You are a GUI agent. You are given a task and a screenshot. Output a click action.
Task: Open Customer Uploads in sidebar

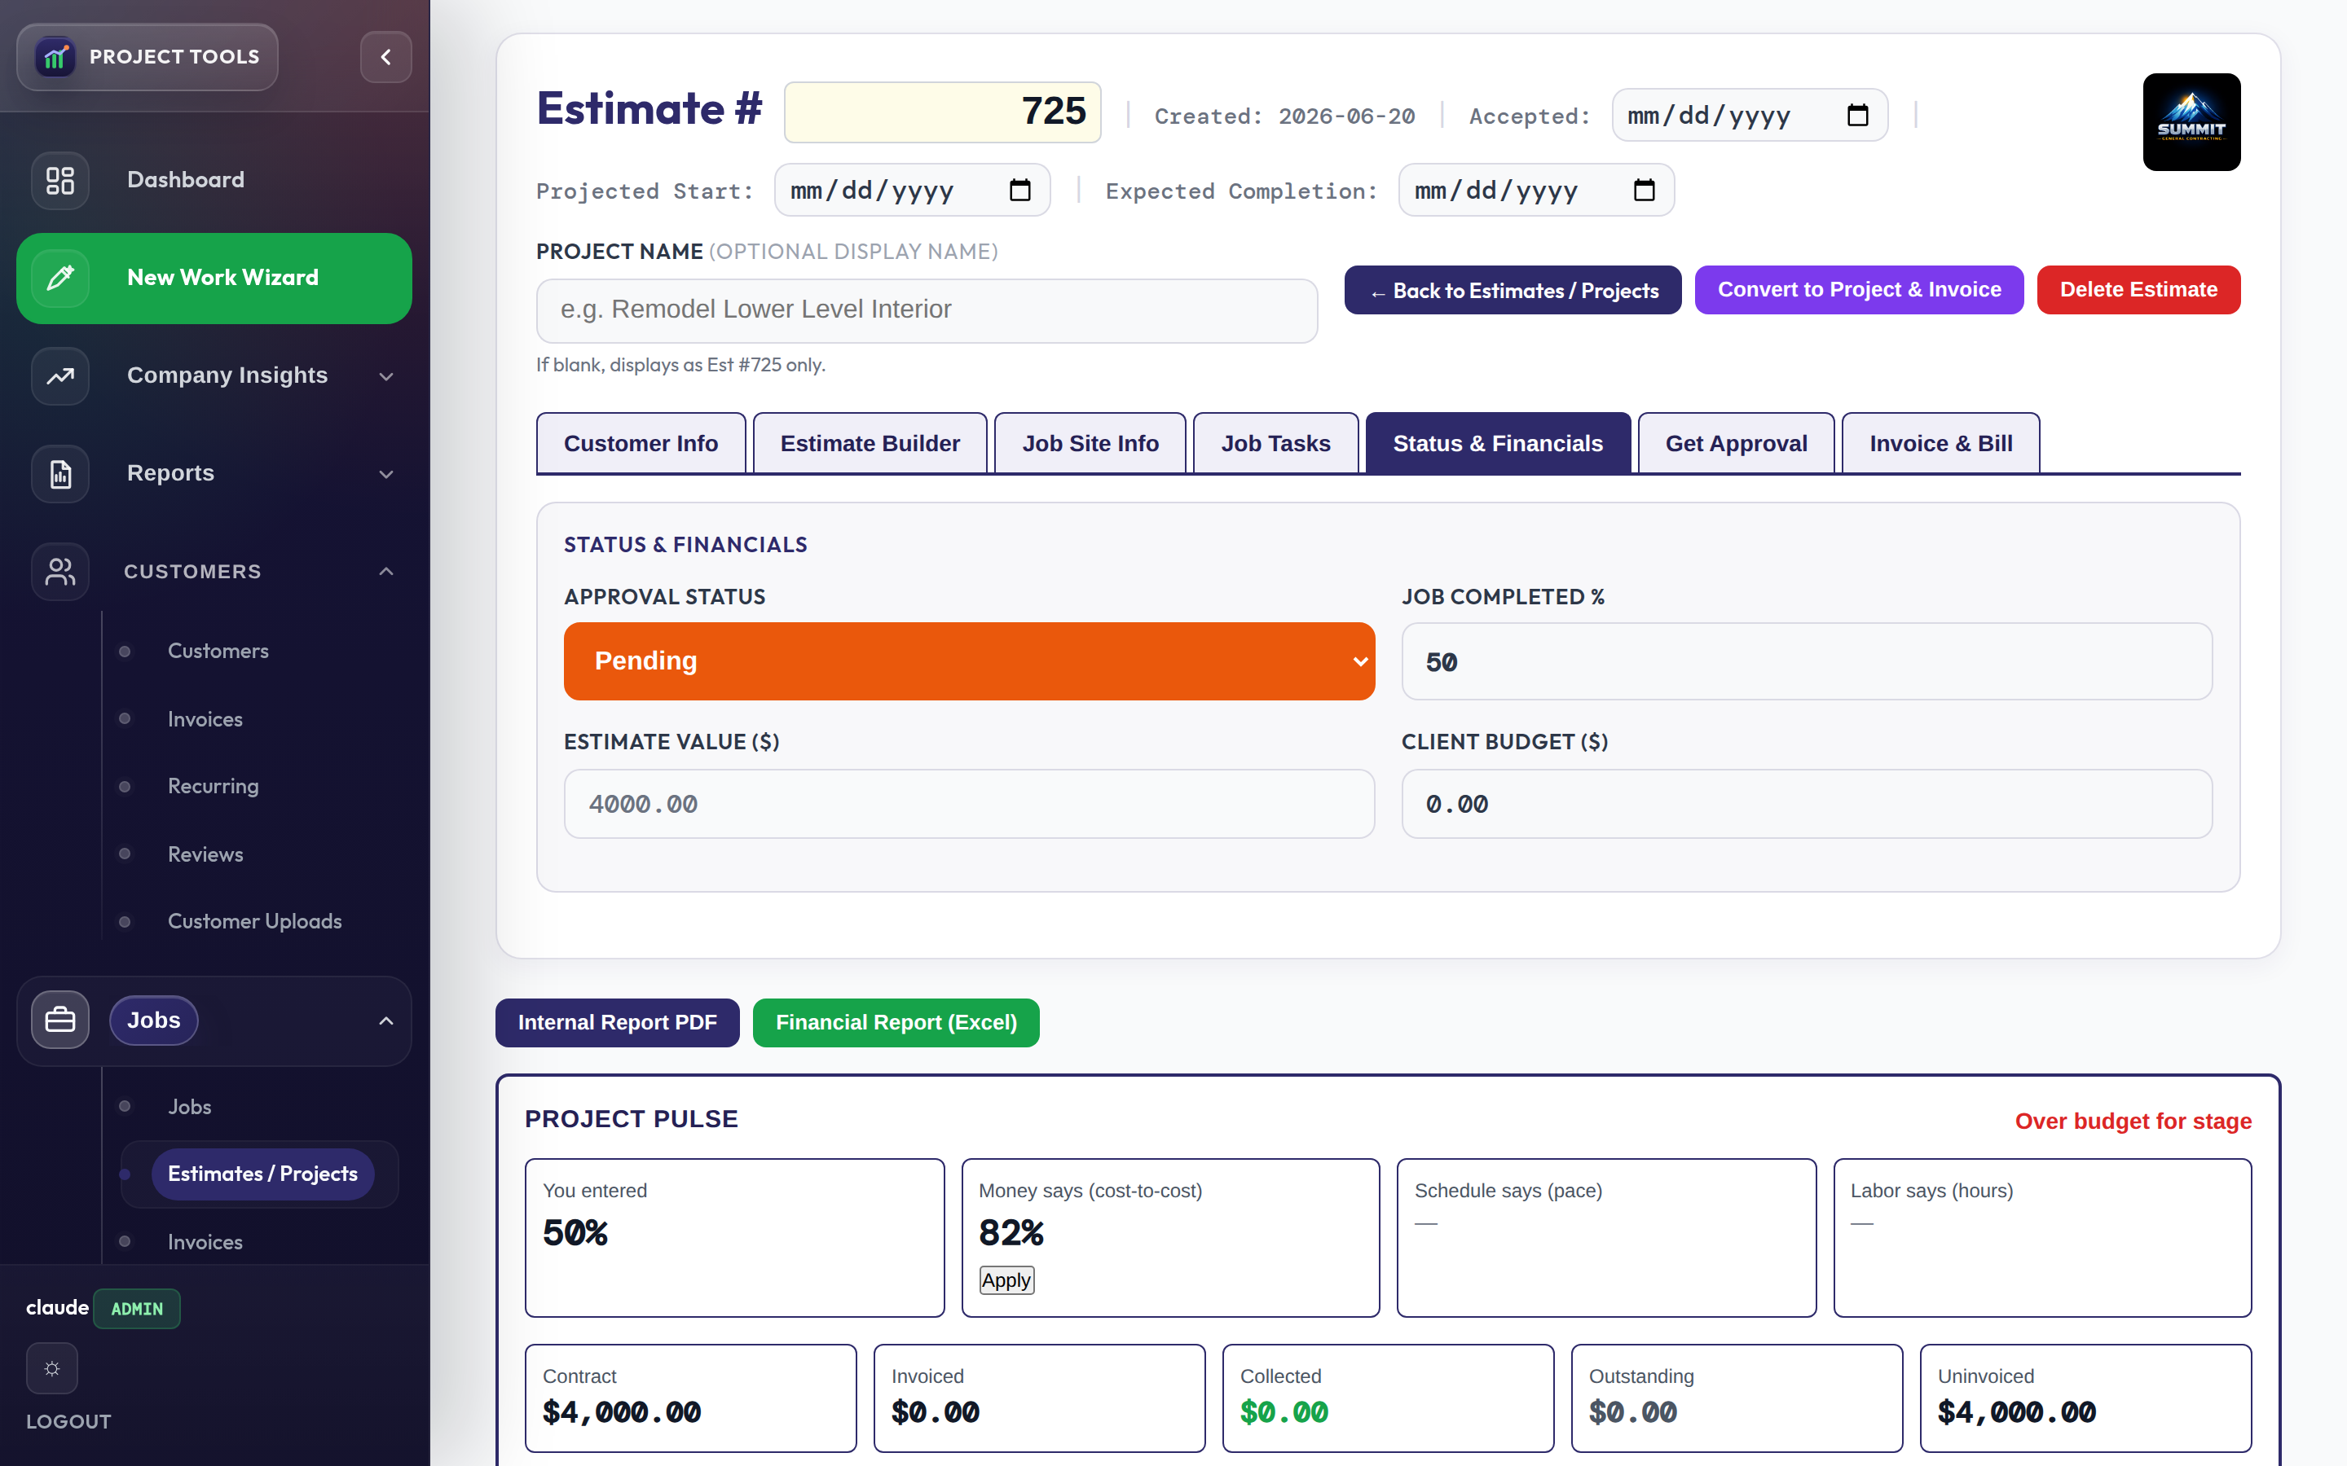(x=255, y=921)
